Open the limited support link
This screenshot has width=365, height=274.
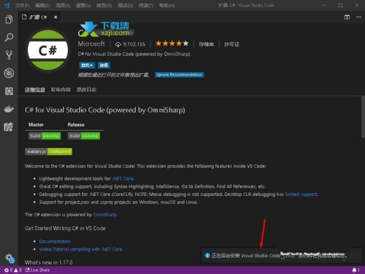tap(302, 194)
